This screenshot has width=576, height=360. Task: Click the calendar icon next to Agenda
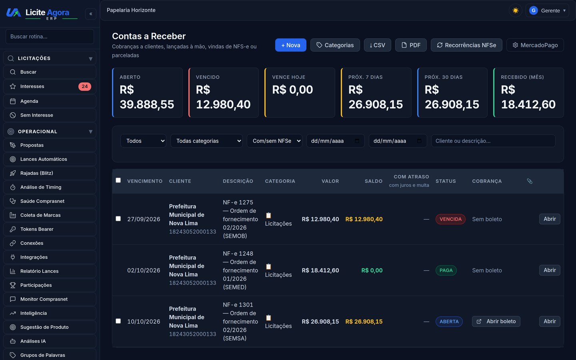point(13,101)
